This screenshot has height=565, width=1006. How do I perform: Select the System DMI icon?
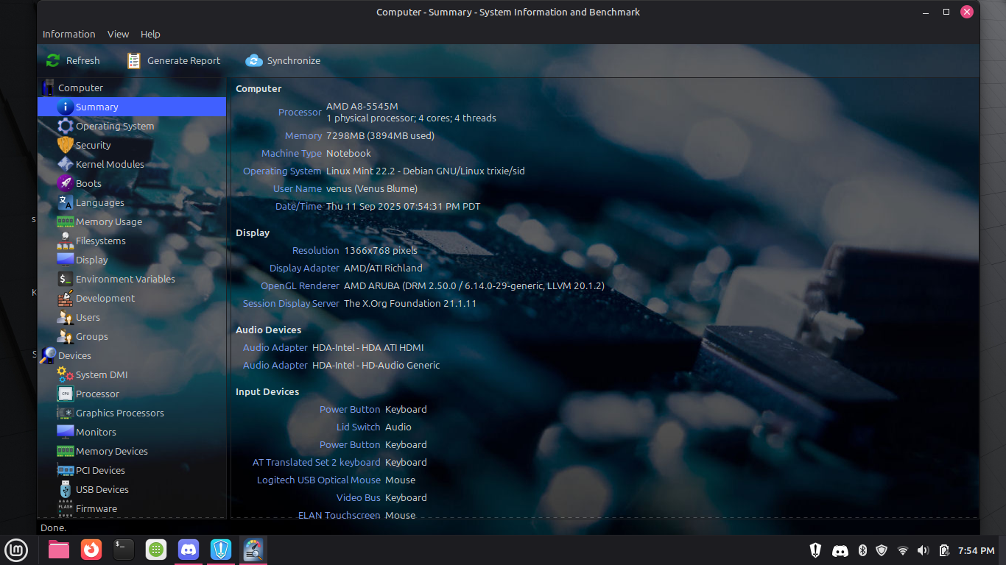[66, 374]
